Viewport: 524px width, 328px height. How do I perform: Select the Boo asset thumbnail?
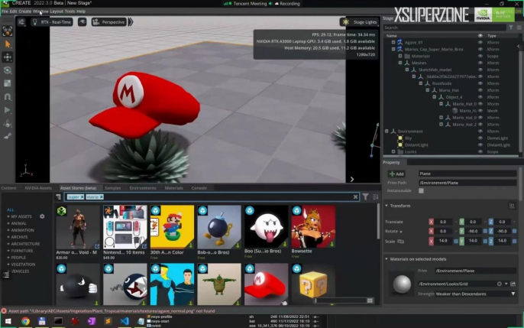click(266, 226)
